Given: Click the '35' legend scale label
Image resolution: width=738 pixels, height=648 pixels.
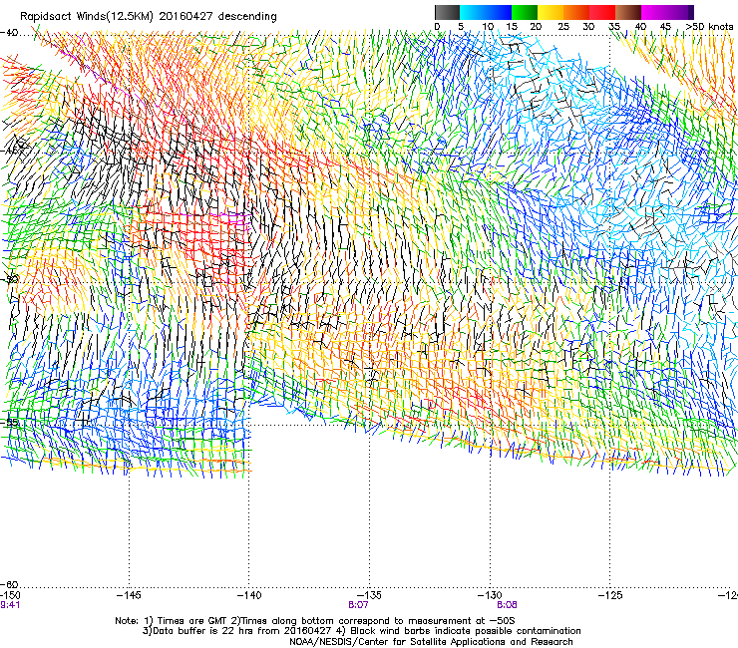Looking at the screenshot, I should click(614, 27).
